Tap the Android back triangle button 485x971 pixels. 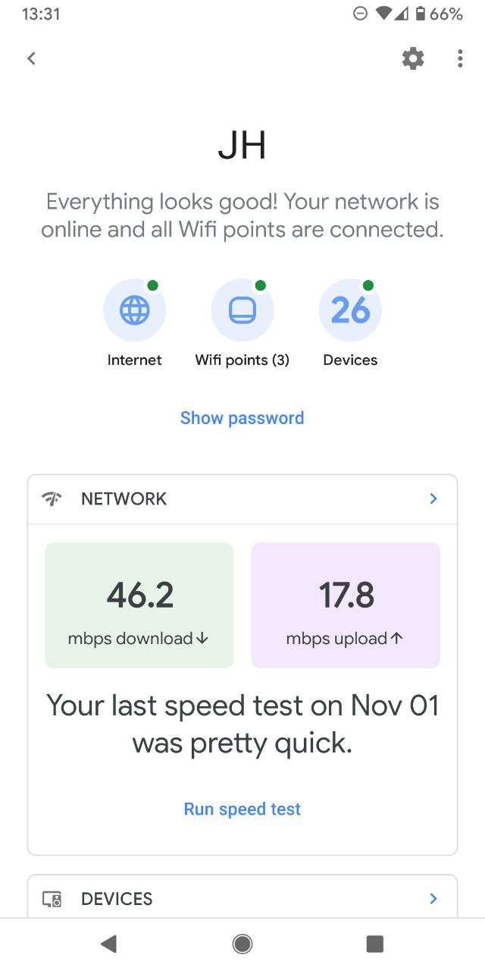click(109, 944)
